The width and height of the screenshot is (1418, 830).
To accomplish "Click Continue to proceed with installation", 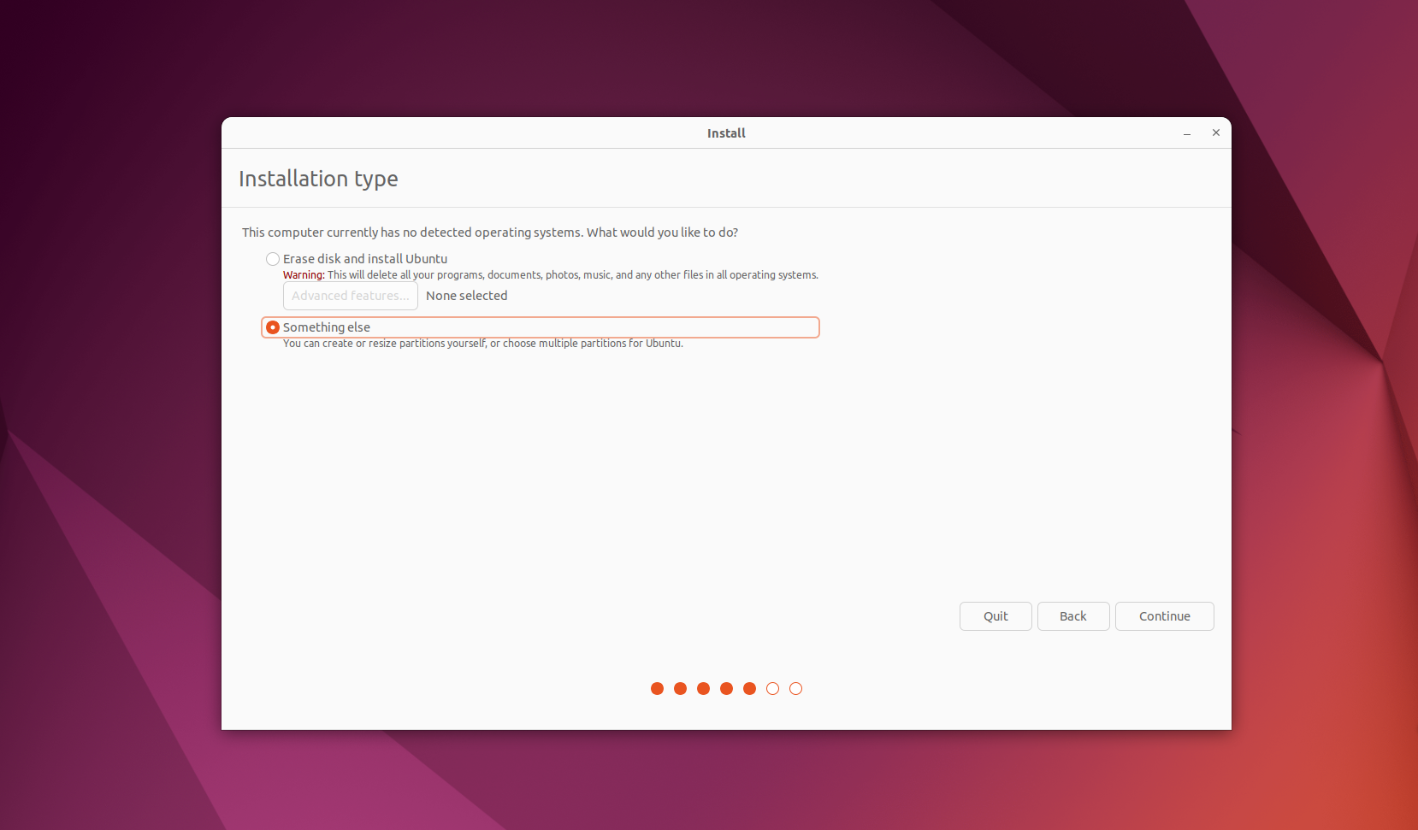I will point(1165,616).
